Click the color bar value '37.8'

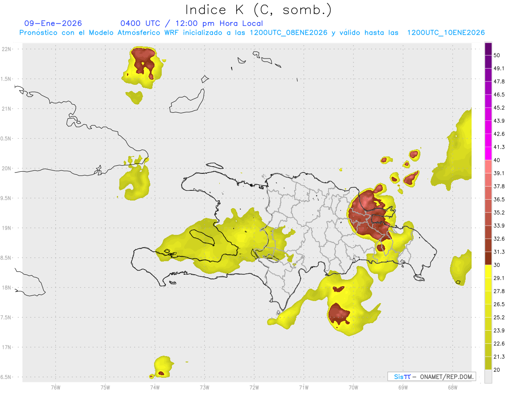(499, 186)
